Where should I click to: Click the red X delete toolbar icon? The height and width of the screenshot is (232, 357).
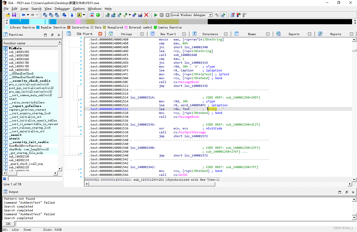click(x=146, y=15)
